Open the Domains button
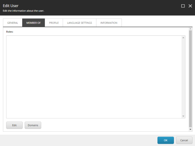Viewport: 195px width, 146px height. [x=33, y=125]
